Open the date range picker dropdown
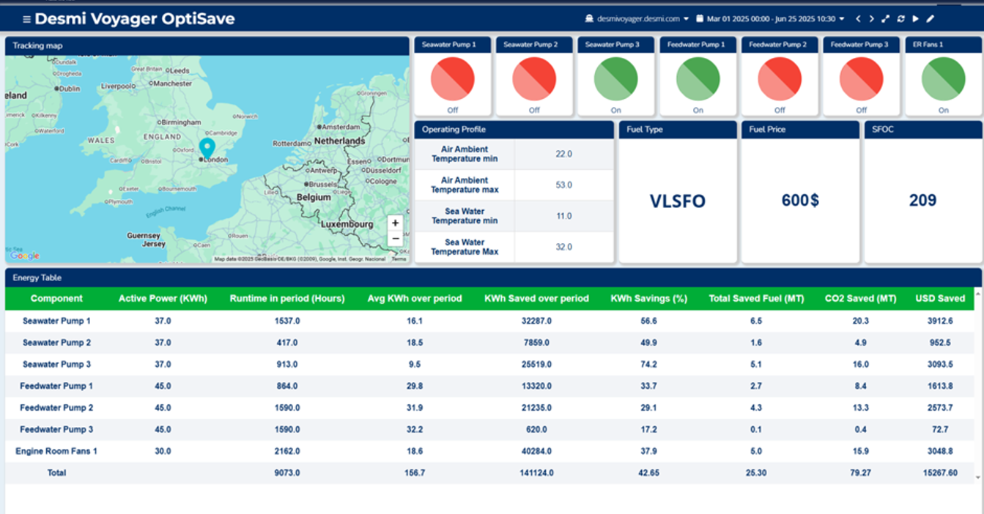984x514 pixels. 770,19
